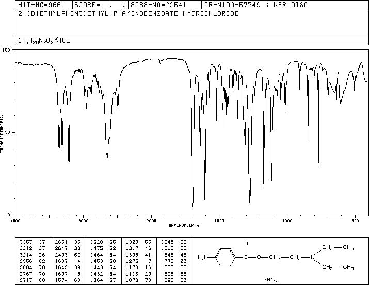
Task: Click the 3214 peak table entry
Action: (33, 255)
